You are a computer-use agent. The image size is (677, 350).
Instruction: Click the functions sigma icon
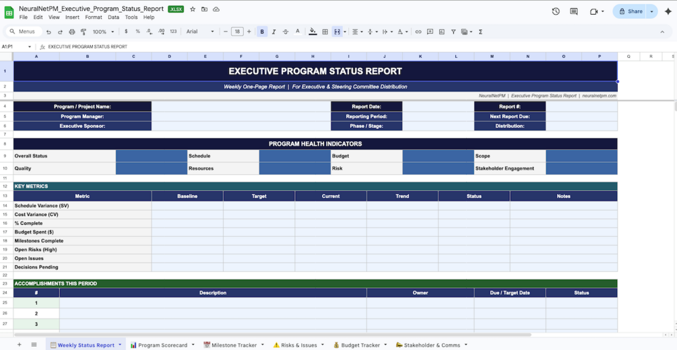coord(480,32)
